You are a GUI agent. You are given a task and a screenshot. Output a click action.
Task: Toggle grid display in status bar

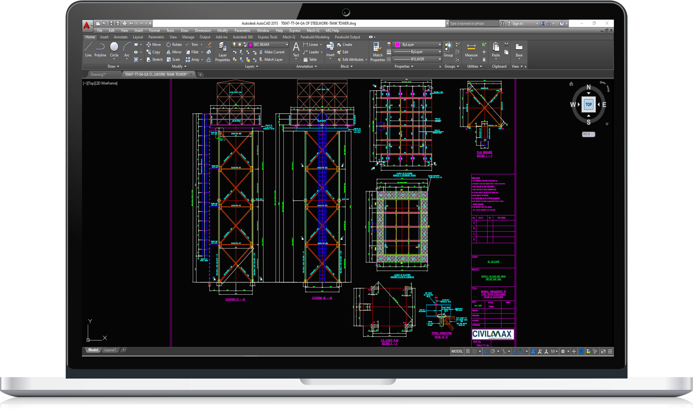(468, 351)
